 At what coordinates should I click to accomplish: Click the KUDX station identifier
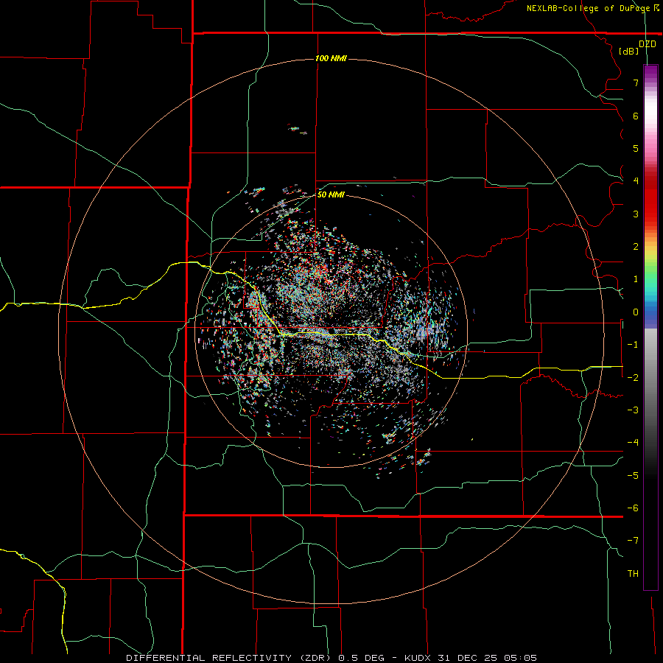click(x=418, y=658)
